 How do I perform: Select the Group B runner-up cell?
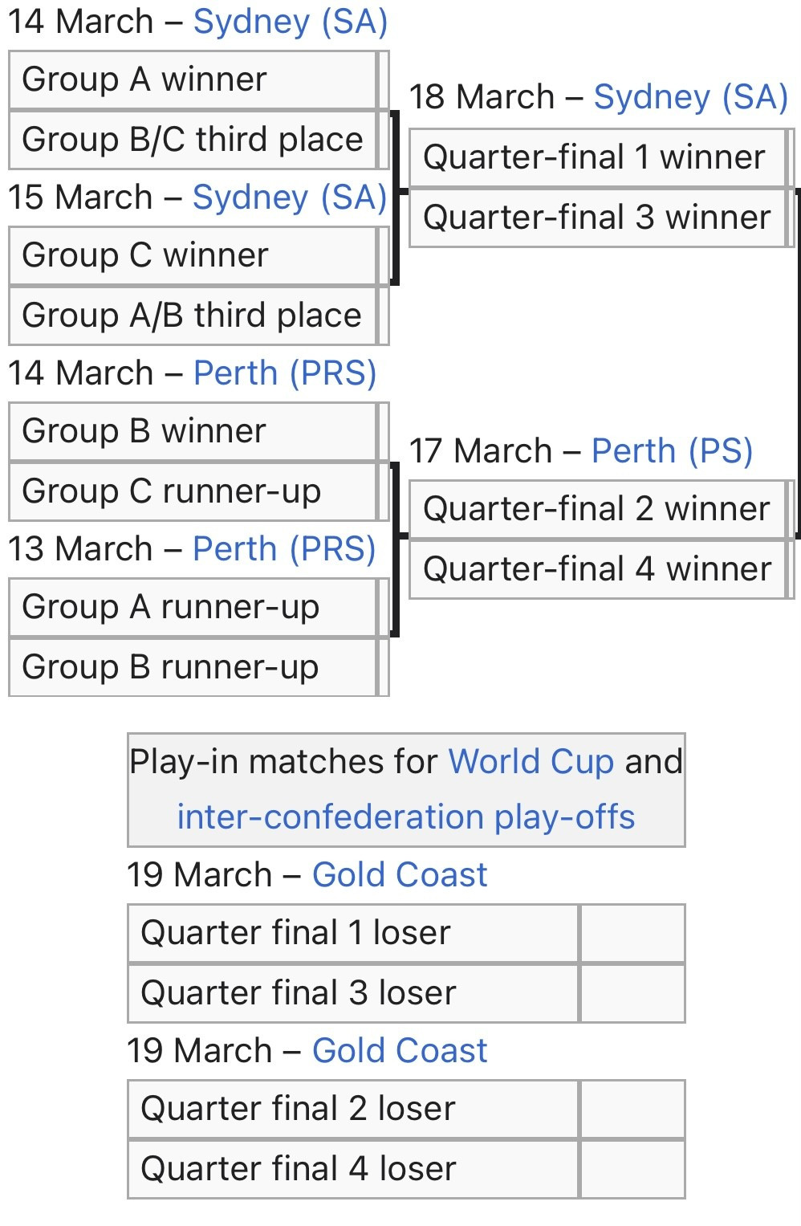click(193, 667)
